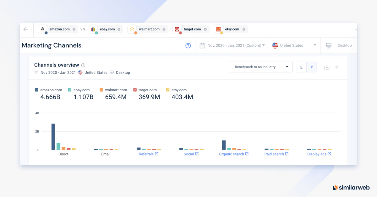Viewport: 377px width, 197px height.
Task: Click the Direct channel axis label
Action: pos(63,154)
